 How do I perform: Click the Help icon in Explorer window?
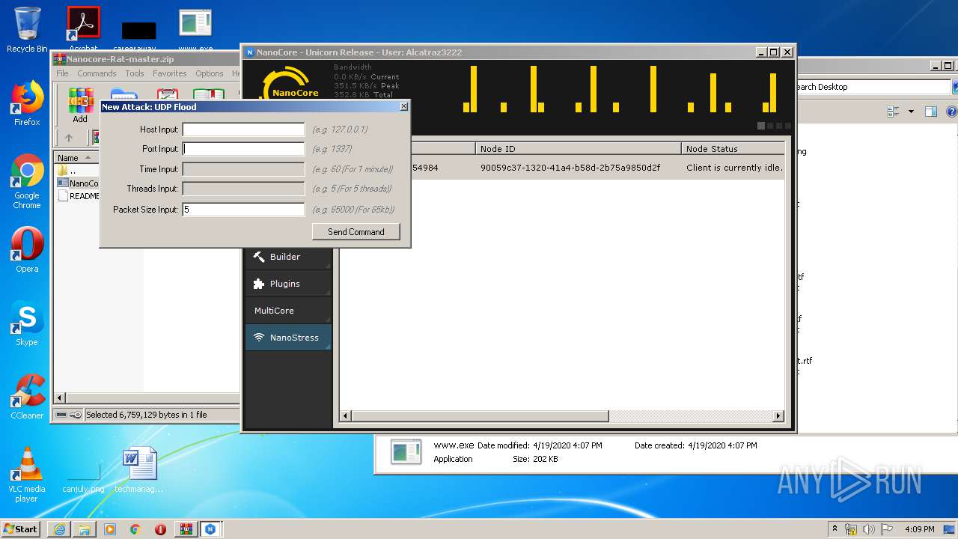click(952, 112)
